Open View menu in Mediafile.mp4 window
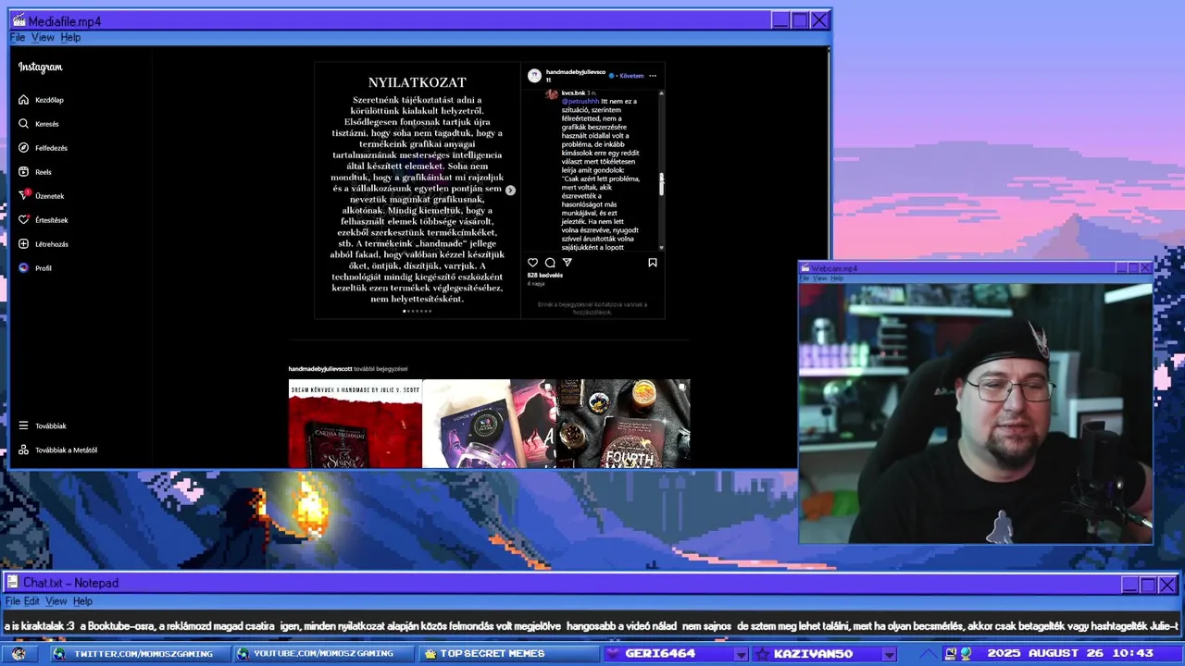The image size is (1185, 666). click(44, 38)
